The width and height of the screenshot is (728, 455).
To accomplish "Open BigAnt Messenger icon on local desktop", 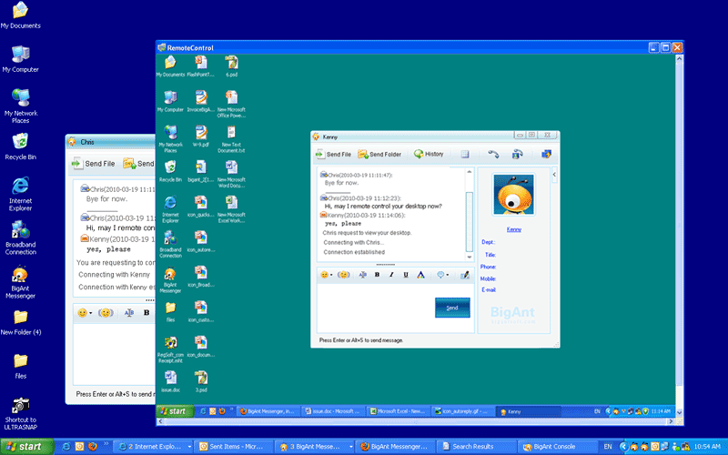I will 20,282.
